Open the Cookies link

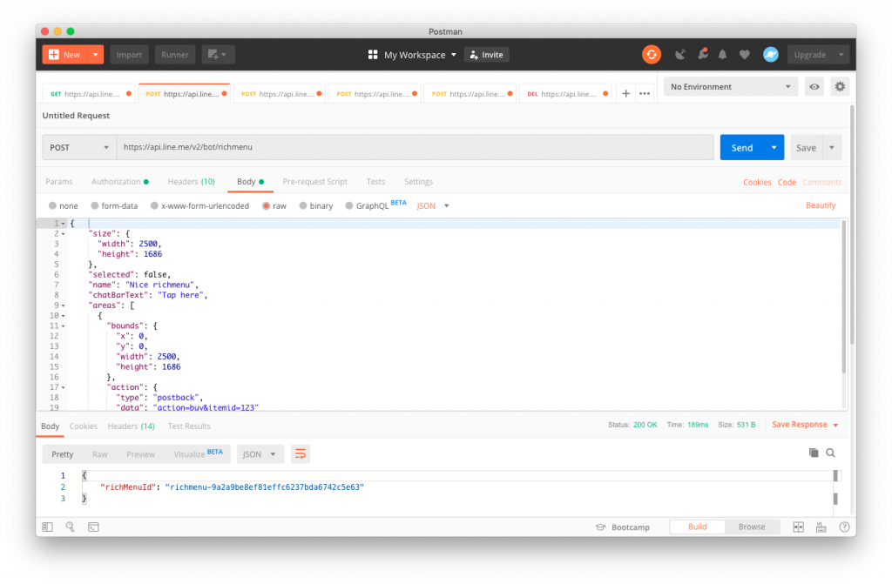pos(757,182)
